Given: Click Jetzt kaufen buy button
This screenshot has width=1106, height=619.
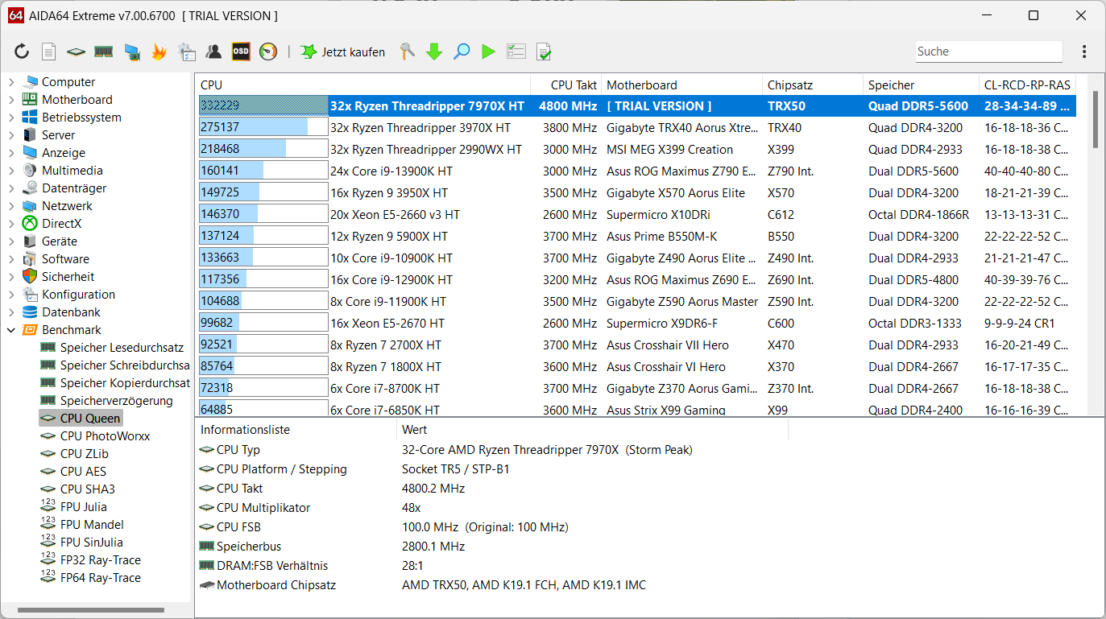Looking at the screenshot, I should coord(343,52).
